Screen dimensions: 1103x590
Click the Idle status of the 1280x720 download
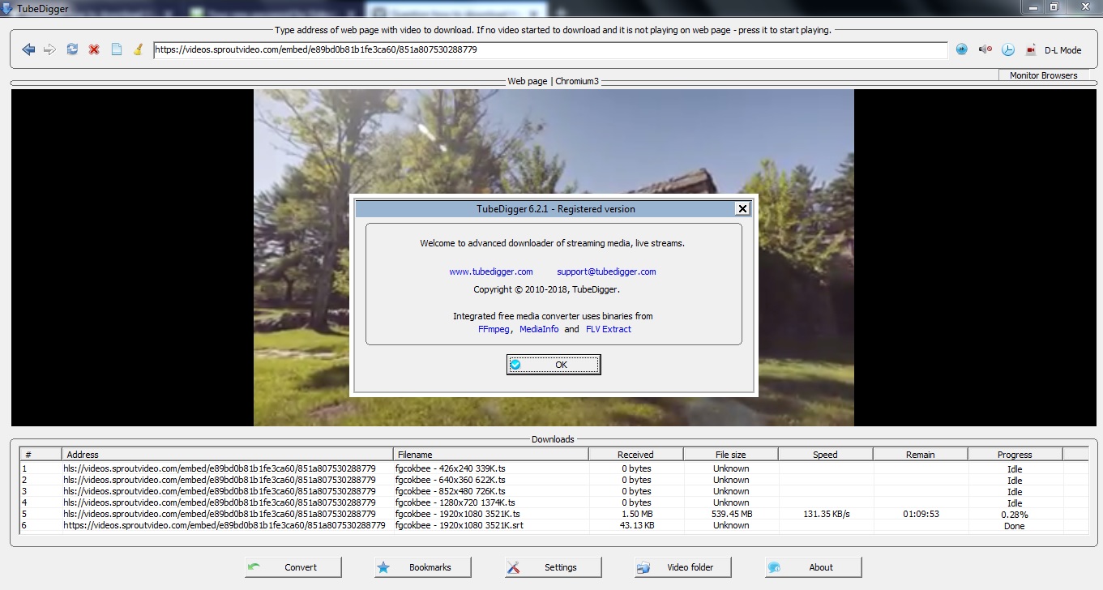click(1015, 503)
